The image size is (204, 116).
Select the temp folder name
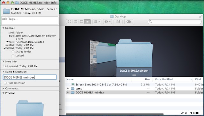tap(79, 89)
